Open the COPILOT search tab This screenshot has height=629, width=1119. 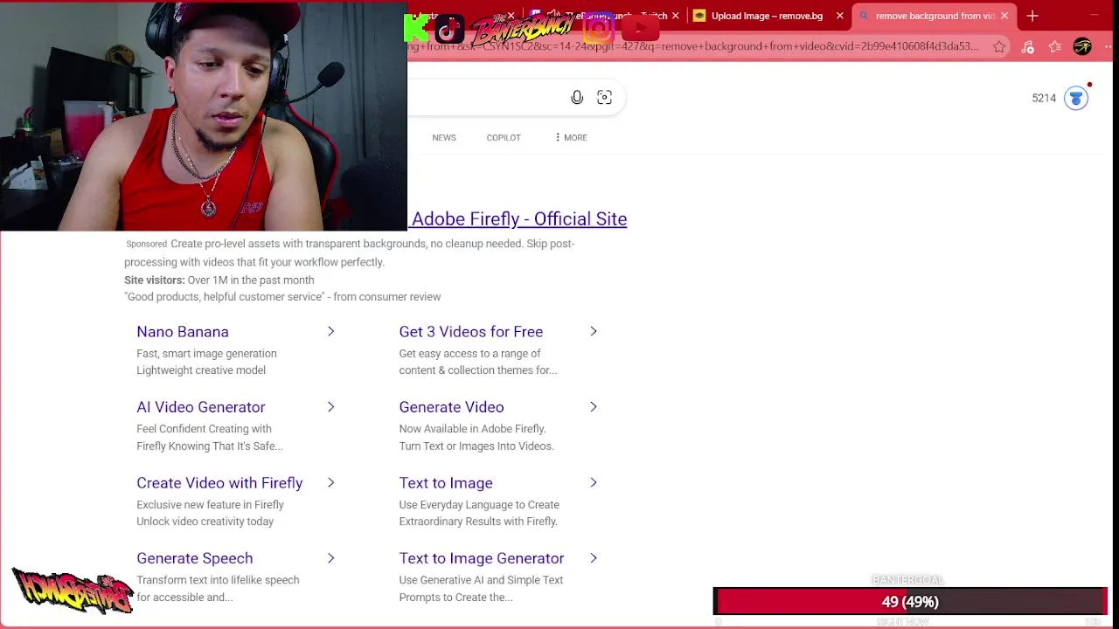click(x=504, y=138)
